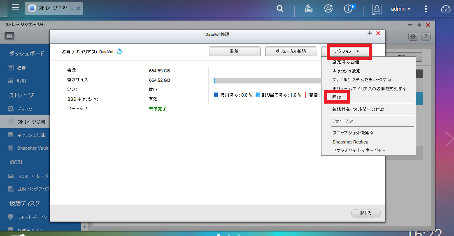Click the search magnifier icon
Screen dimensions: 454x236
click(280, 9)
